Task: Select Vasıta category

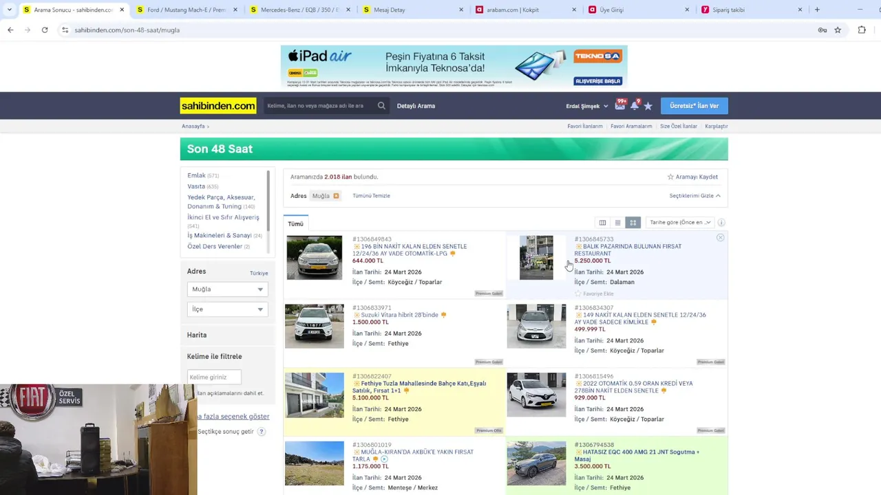Action: [196, 186]
